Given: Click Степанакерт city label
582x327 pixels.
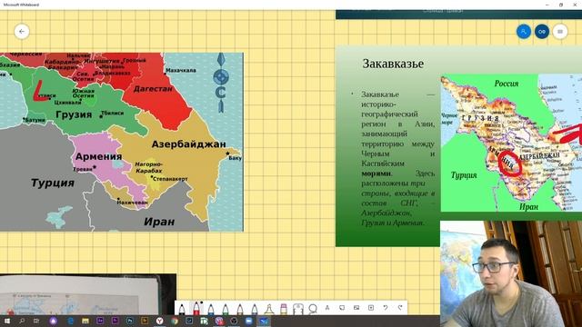Looking at the screenshot, I should (170, 179).
